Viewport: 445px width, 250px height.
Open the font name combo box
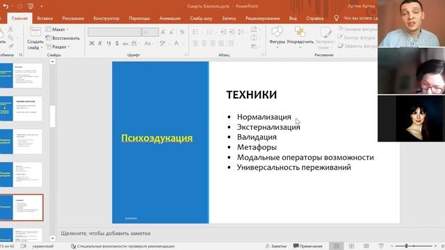(x=114, y=33)
